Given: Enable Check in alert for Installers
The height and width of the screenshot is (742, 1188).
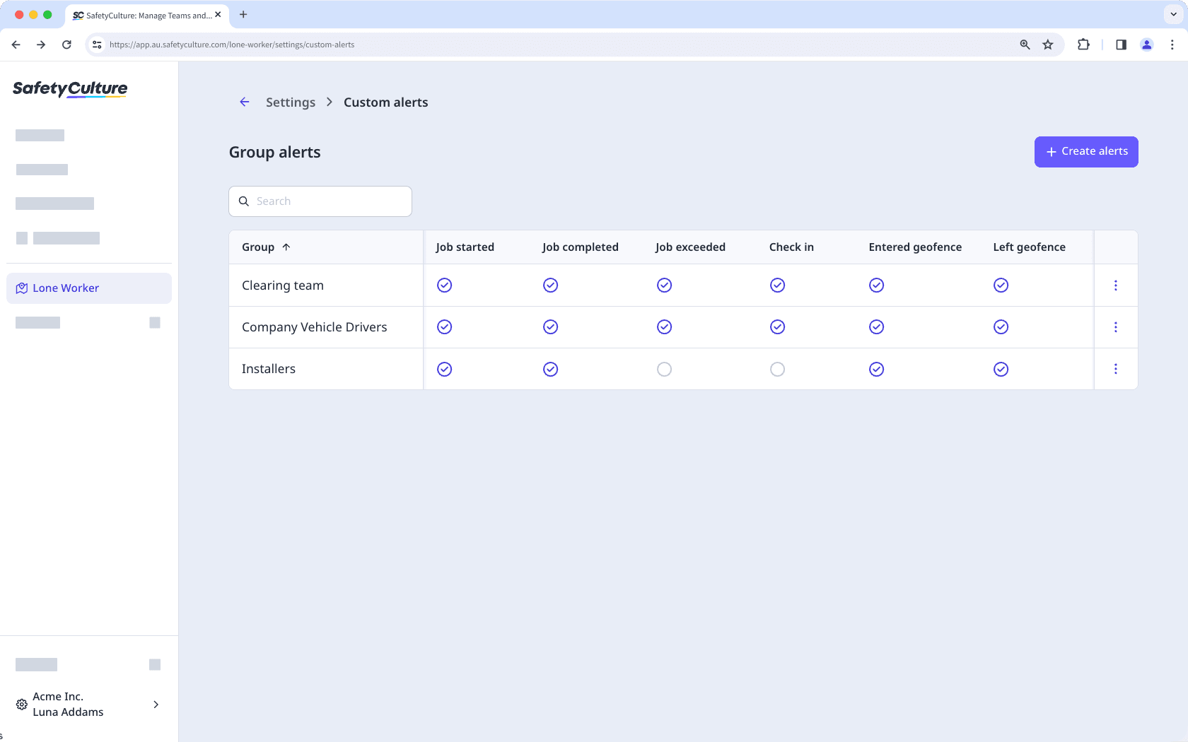Looking at the screenshot, I should pos(777,369).
